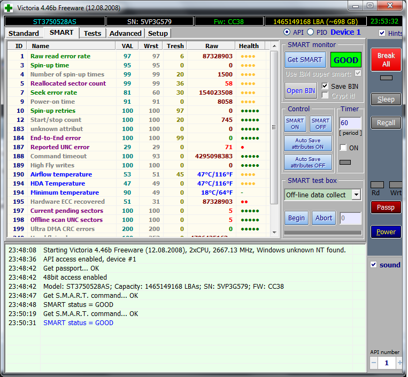Click the Get SMART button
The height and width of the screenshot is (377, 408).
click(305, 59)
